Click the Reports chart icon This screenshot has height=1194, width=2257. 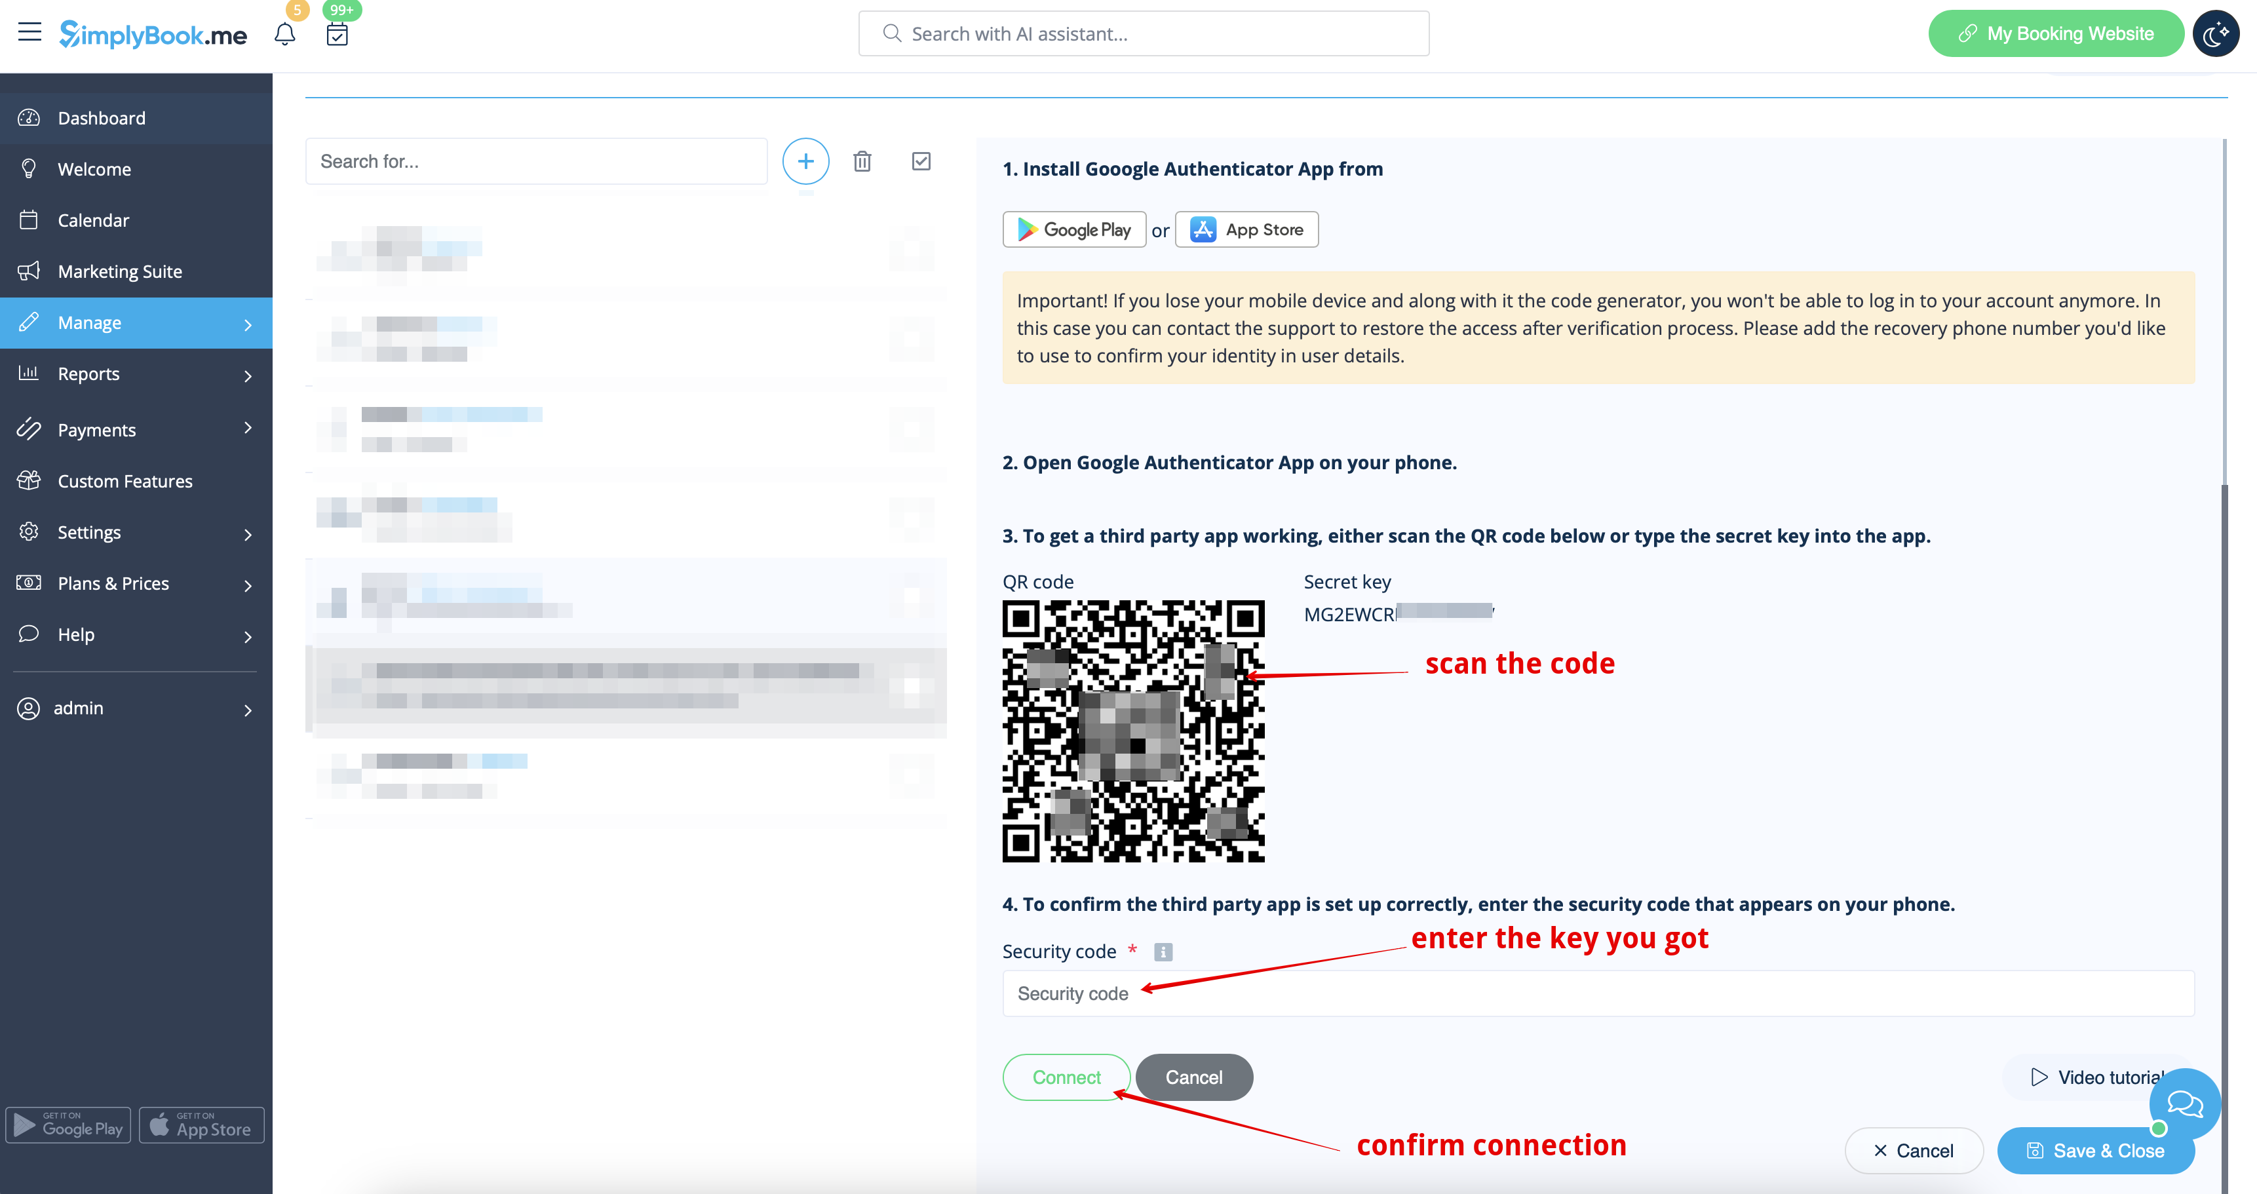click(x=29, y=373)
